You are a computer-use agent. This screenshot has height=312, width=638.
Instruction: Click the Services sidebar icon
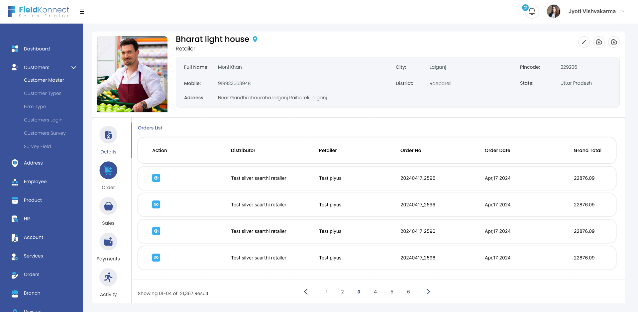[15, 256]
